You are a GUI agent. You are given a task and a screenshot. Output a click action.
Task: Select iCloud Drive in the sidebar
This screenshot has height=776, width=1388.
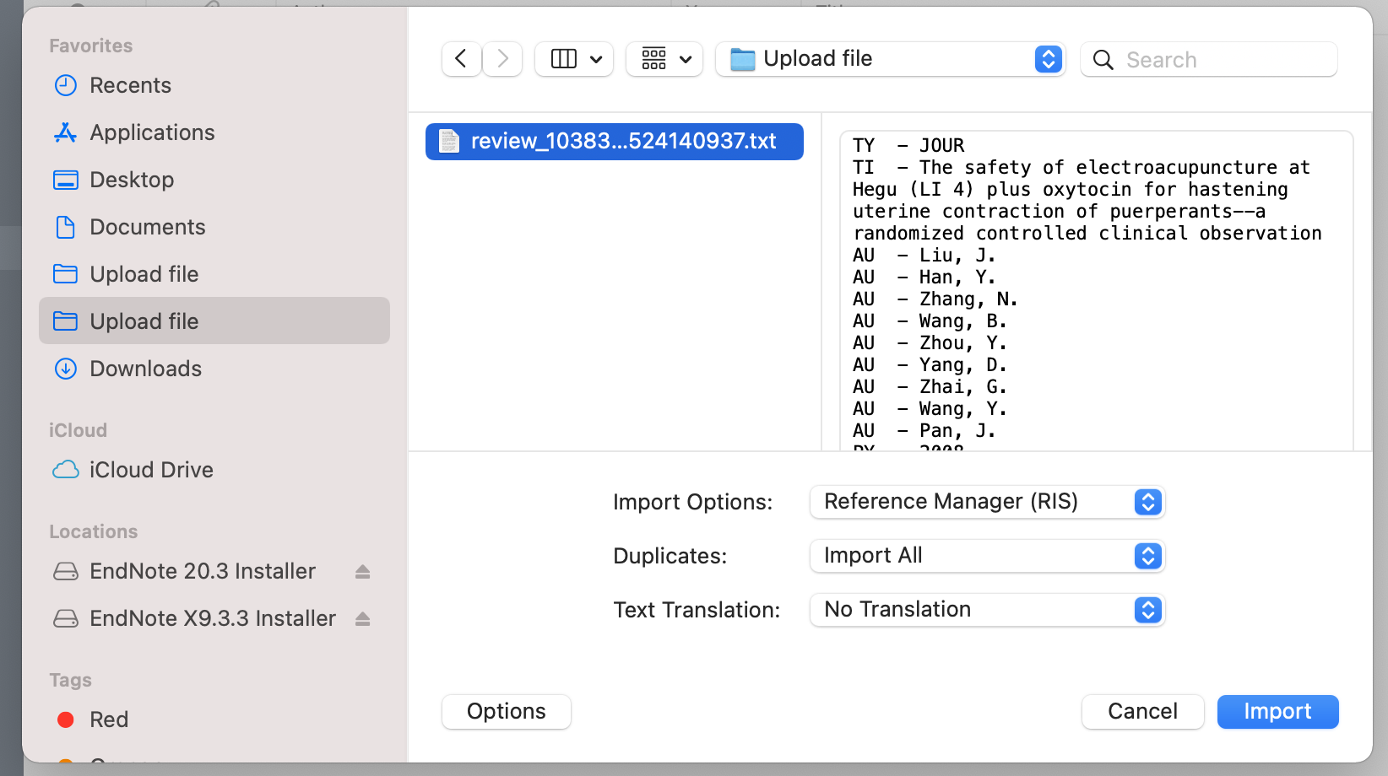tap(151, 470)
